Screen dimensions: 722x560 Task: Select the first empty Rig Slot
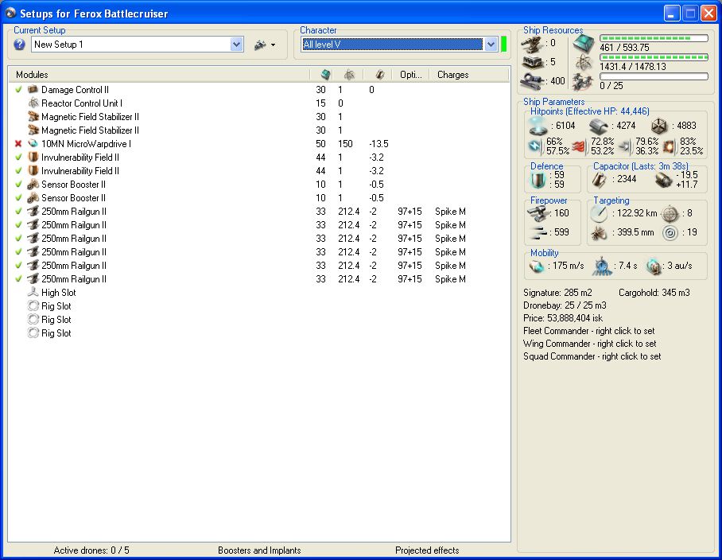(x=258, y=306)
